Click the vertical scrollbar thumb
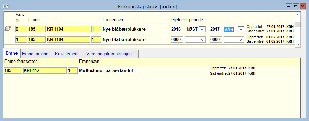Screen dimensions: 309x121 tap(298, 24)
